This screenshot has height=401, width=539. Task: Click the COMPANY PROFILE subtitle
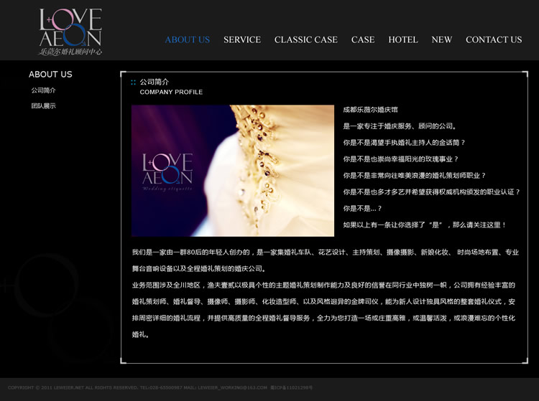pyautogui.click(x=171, y=93)
